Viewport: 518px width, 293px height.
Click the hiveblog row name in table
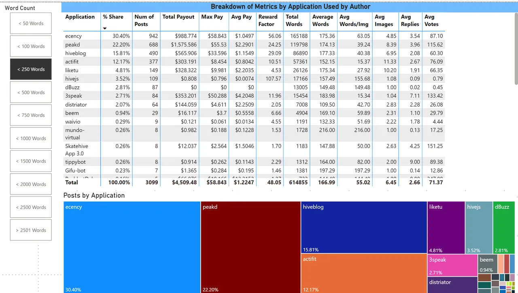click(76, 53)
